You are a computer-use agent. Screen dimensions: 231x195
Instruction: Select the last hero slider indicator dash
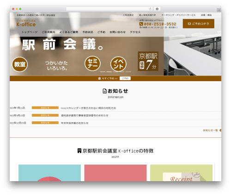click(128, 71)
